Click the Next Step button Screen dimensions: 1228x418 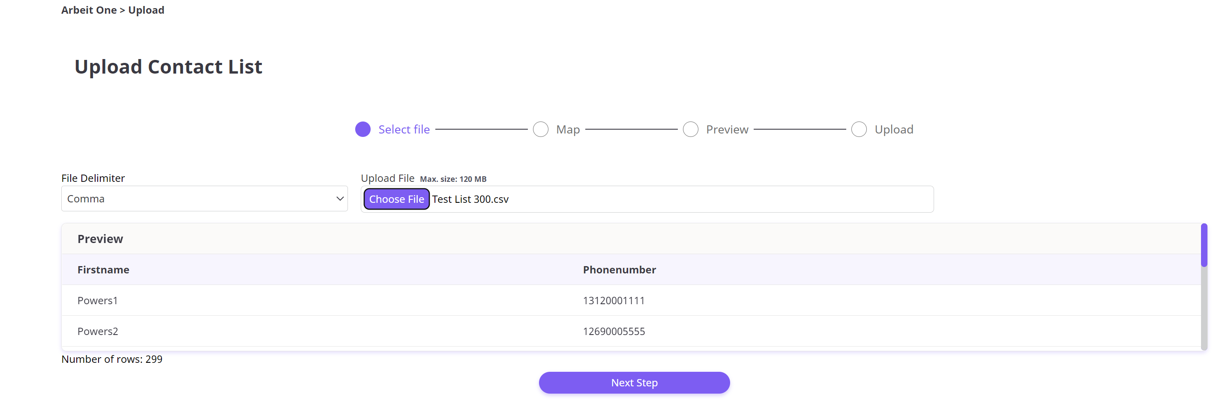pos(635,383)
